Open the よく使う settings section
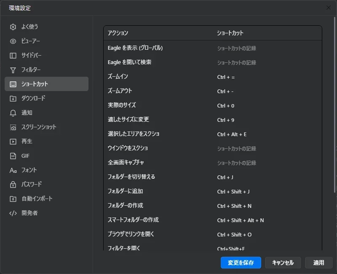The height and width of the screenshot is (274, 337). tap(46, 27)
